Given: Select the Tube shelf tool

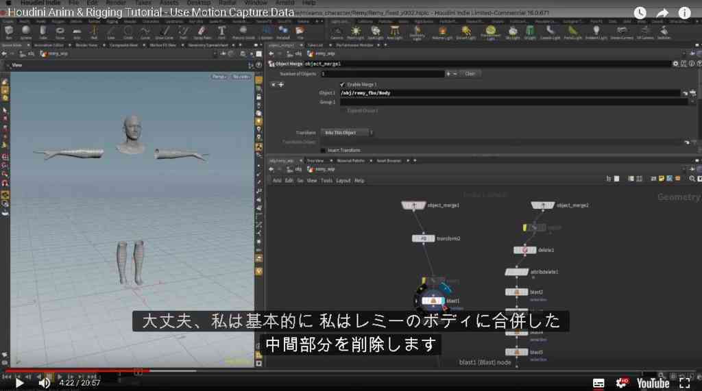Looking at the screenshot, I should point(43,32).
